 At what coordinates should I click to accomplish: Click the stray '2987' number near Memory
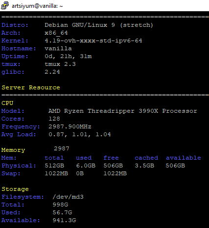[x=62, y=148]
